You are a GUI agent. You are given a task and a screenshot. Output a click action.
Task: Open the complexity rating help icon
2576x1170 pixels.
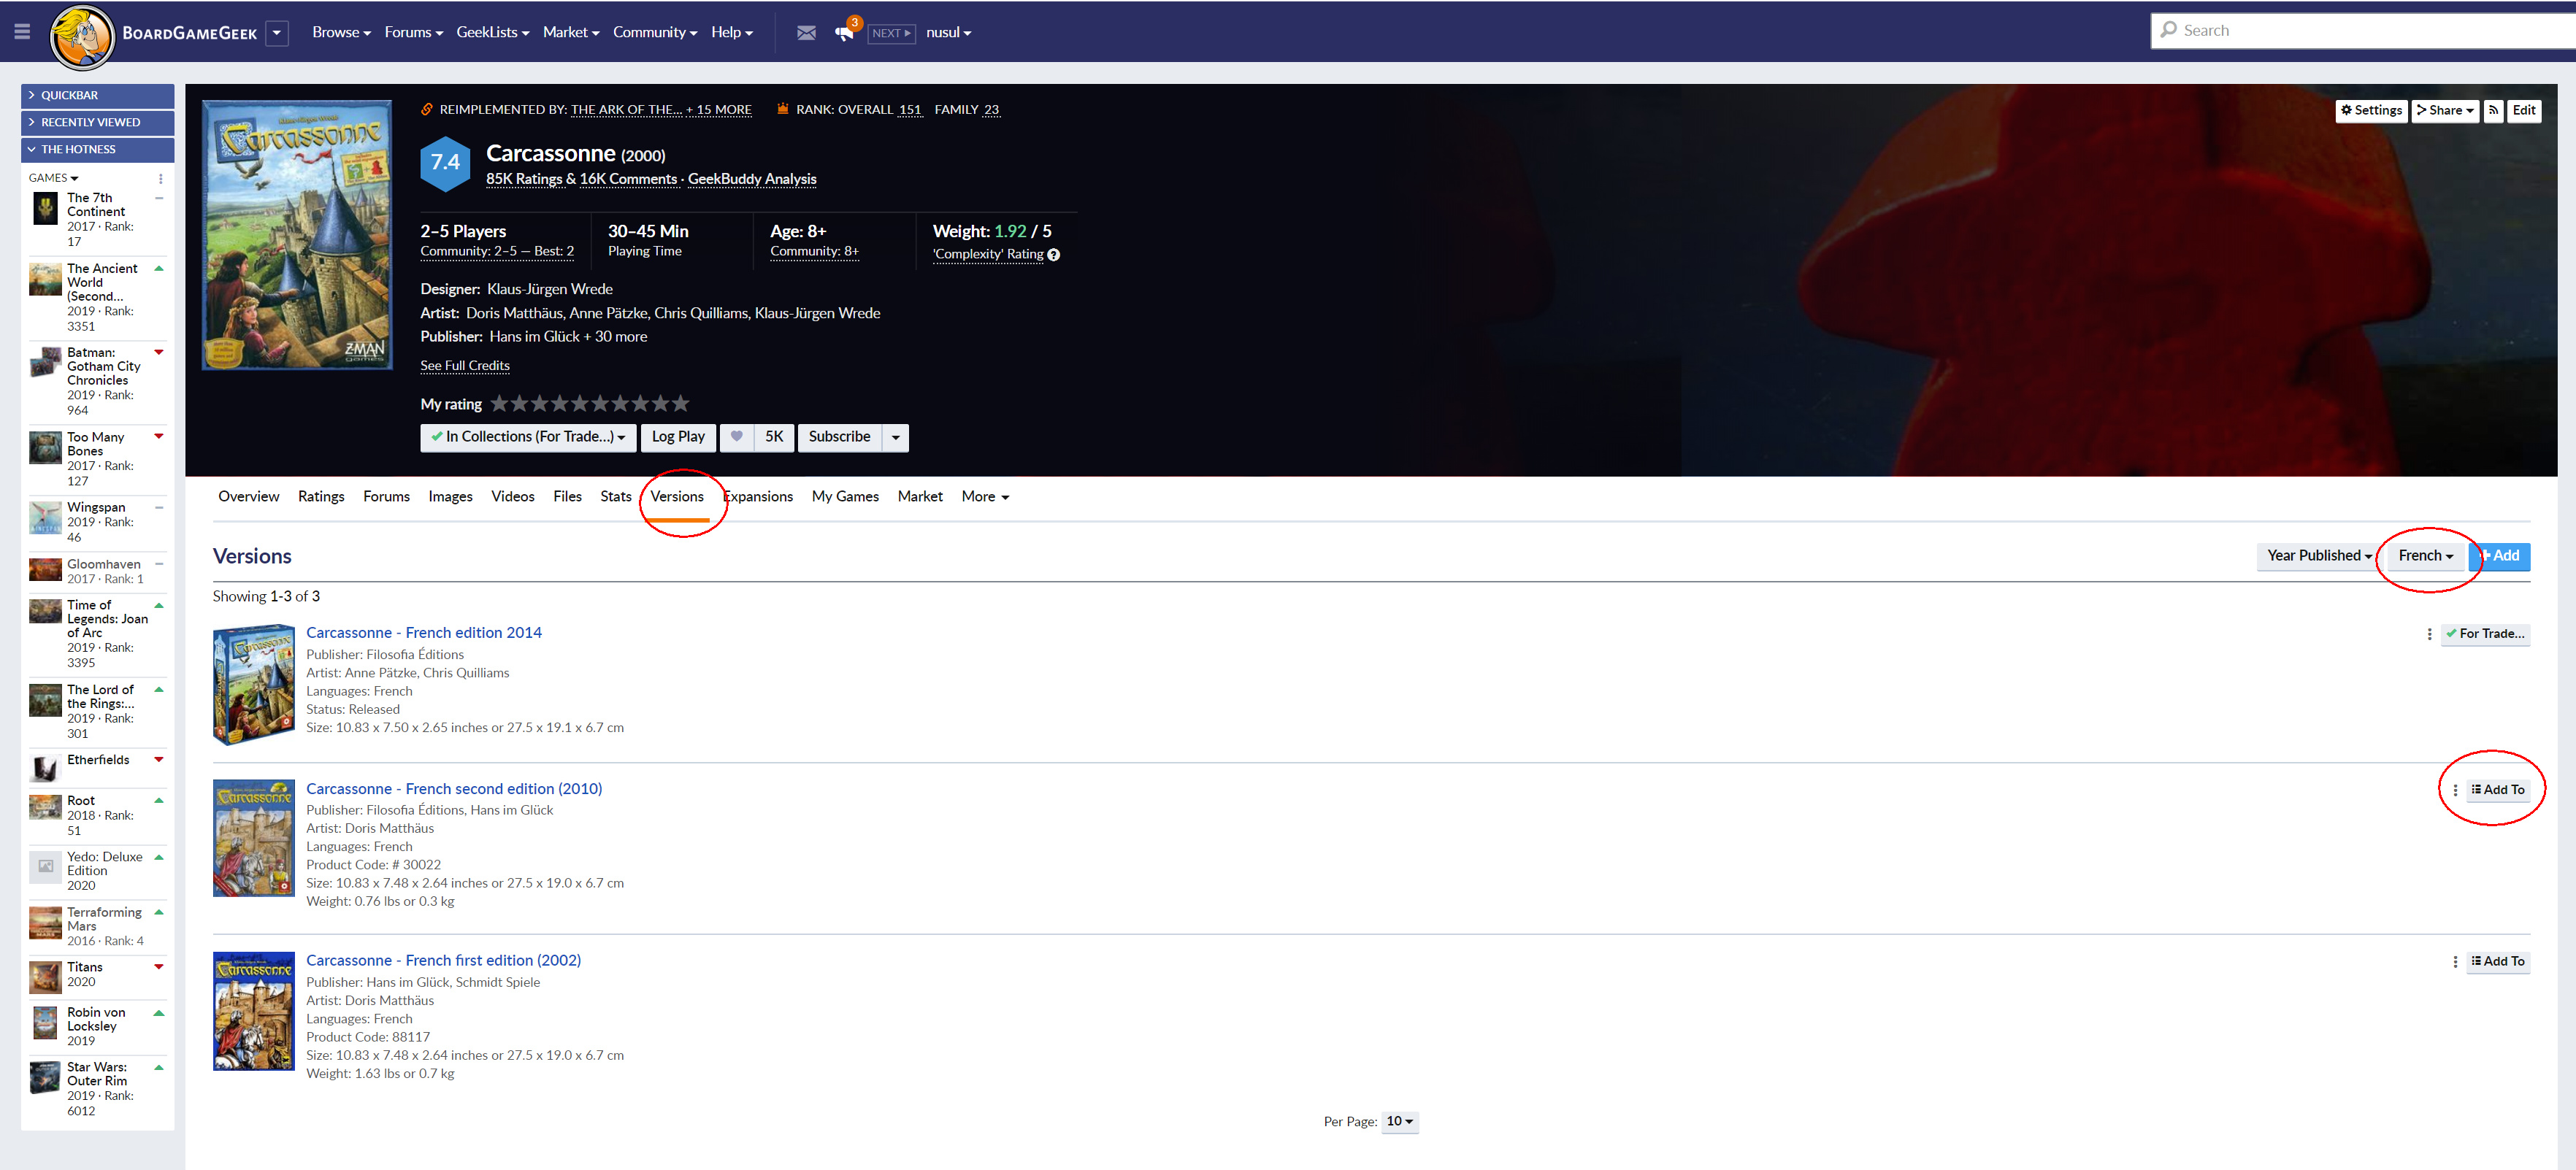tap(1053, 255)
